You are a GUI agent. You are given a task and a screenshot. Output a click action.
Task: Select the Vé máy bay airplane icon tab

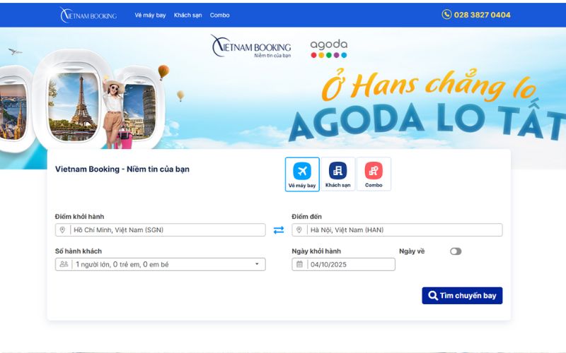[302, 174]
